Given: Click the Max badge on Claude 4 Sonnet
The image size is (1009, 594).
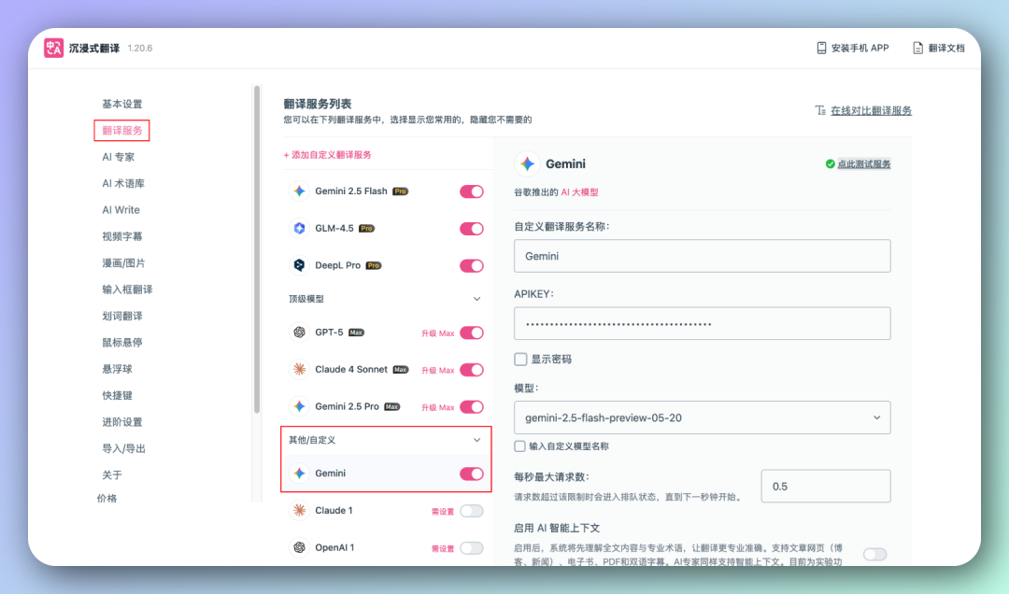Looking at the screenshot, I should pyautogui.click(x=401, y=370).
